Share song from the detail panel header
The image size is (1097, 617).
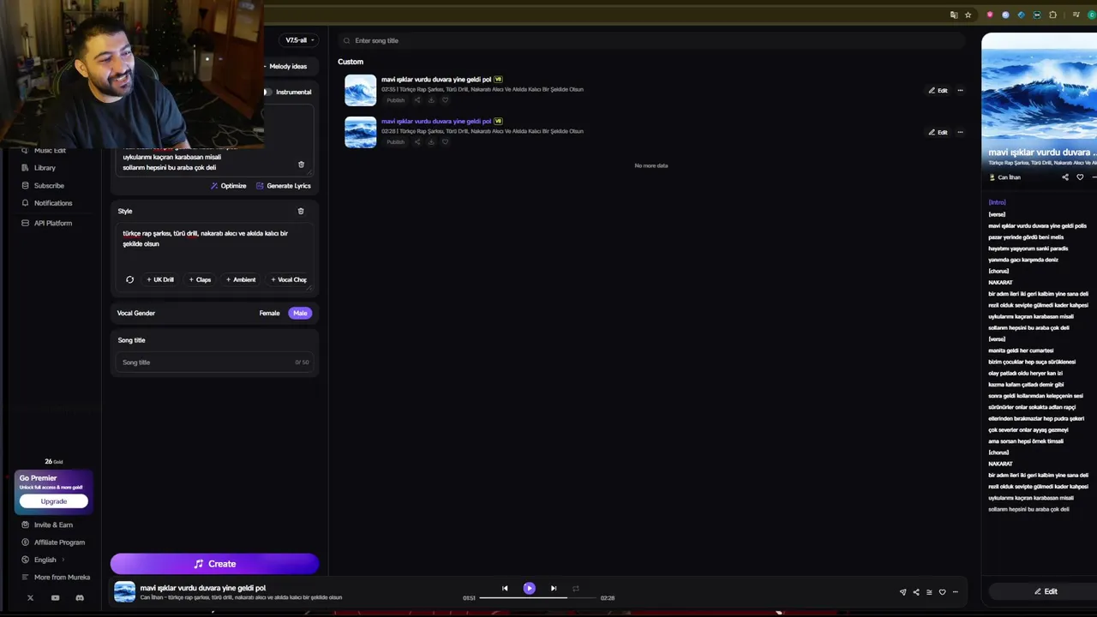(x=1065, y=177)
